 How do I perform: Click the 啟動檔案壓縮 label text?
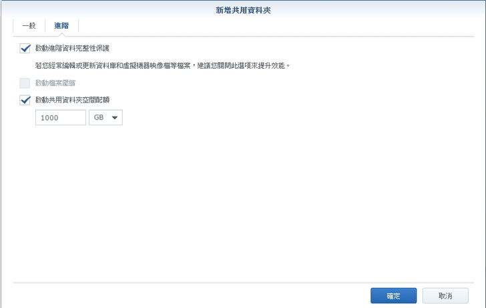tap(55, 83)
